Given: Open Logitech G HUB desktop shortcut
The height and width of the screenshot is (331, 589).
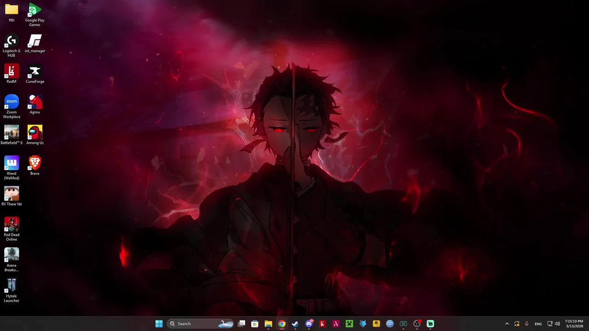Looking at the screenshot, I should 12,46.
